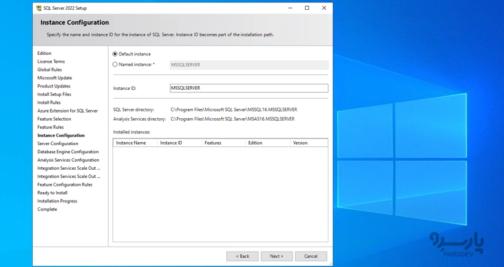Click the Named instance text box
The width and height of the screenshot is (504, 267).
click(248, 65)
